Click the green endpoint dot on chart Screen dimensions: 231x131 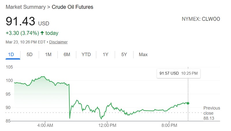coord(188,103)
